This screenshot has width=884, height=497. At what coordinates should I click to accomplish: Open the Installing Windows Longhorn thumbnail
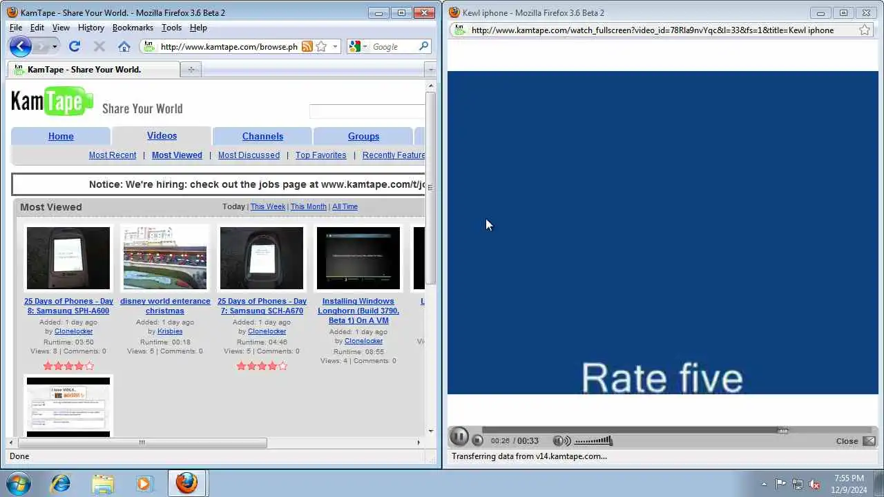[x=358, y=258]
